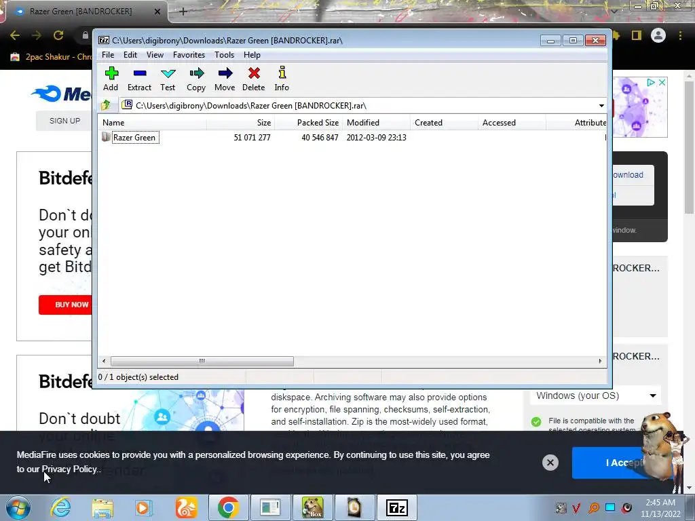Viewport: 695px width, 521px height.
Task: Click the AdChoices triangle icon
Action: coord(650,82)
